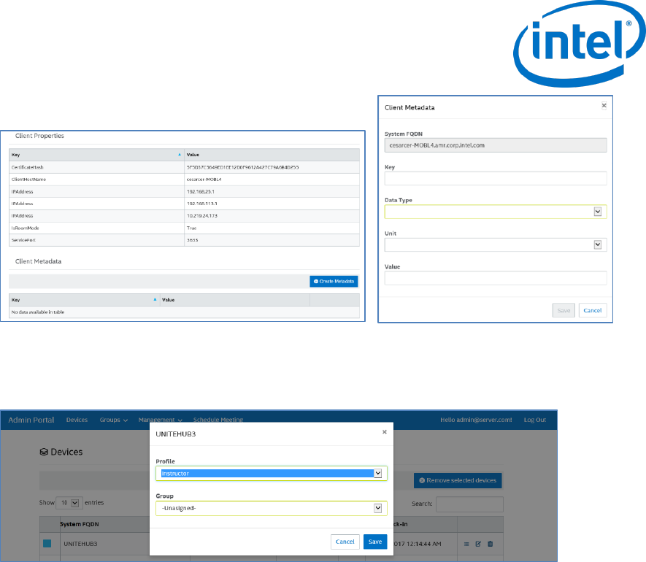Click Save in the UNITEHUB3 dialog
This screenshot has height=562, width=646.
[x=375, y=542]
